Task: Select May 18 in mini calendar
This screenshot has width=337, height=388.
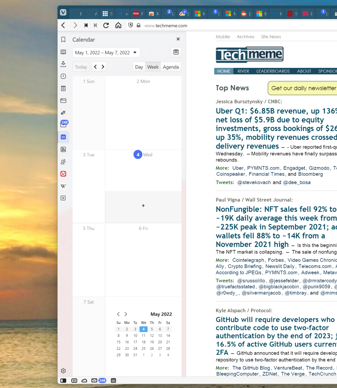Action: click(143, 342)
